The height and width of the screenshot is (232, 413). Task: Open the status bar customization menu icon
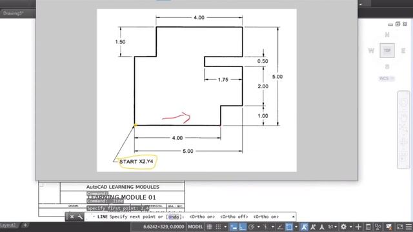coord(408,227)
